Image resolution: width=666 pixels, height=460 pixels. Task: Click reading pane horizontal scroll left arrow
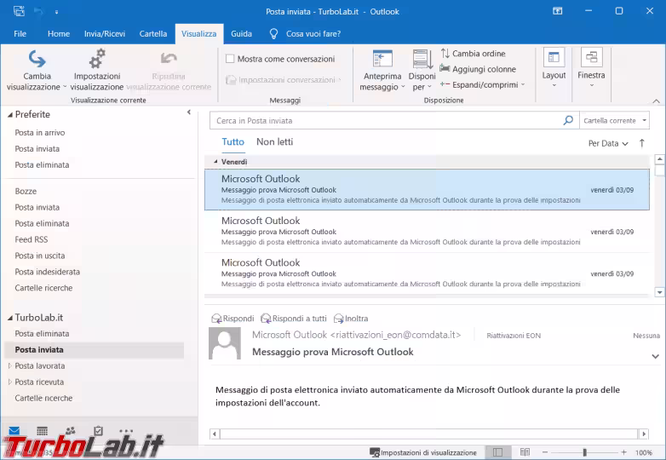pyautogui.click(x=215, y=434)
